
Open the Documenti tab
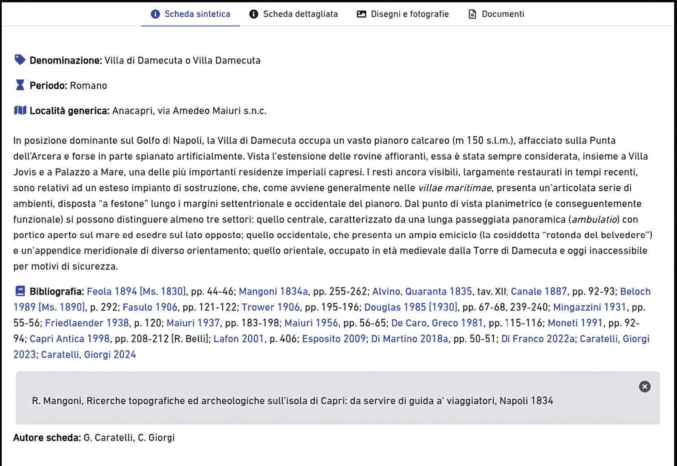[503, 14]
